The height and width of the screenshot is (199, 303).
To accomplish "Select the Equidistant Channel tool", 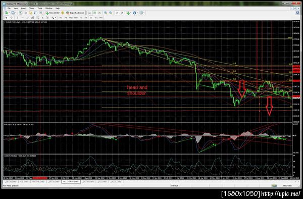I will pyautogui.click(x=33, y=18).
